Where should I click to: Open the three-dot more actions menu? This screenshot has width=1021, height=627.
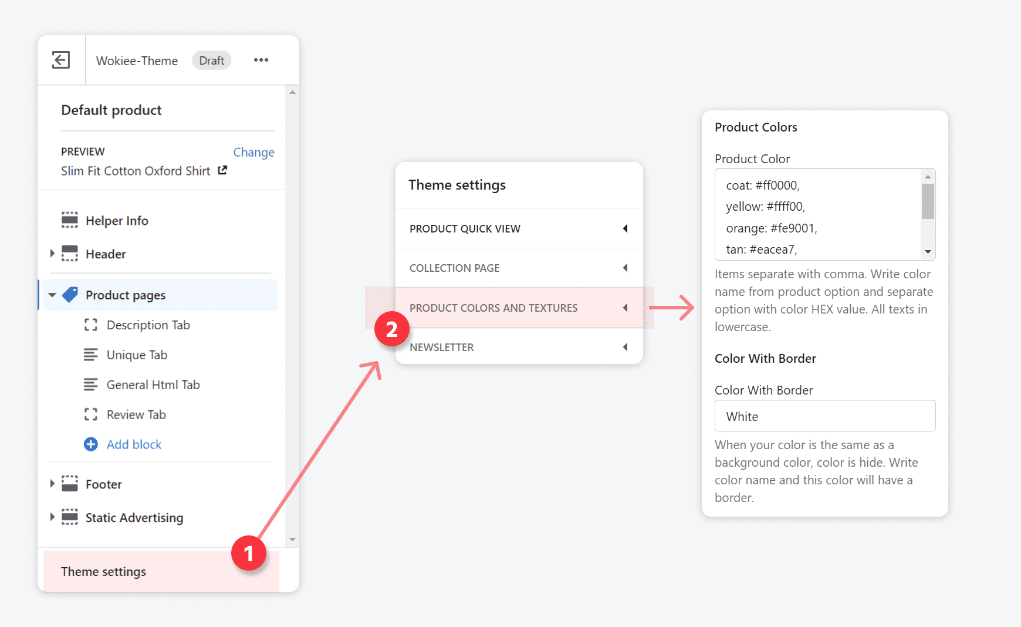[x=261, y=60]
